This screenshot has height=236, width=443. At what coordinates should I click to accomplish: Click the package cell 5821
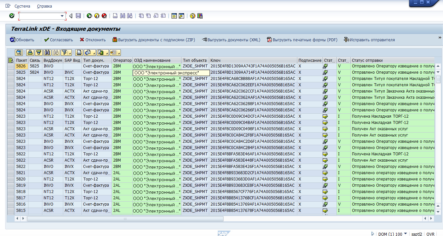click(22, 173)
